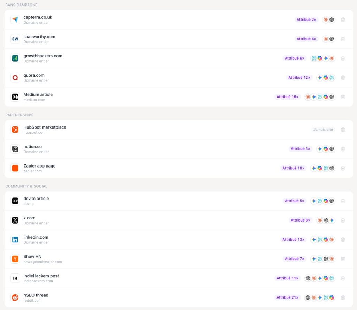The image size is (357, 310).
Task: Click the Medium article black logo
Action: tap(15, 97)
